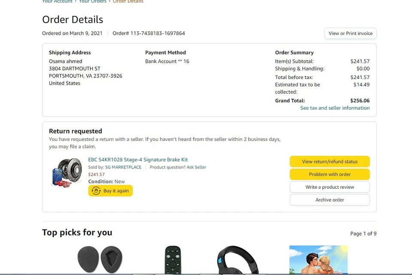The image size is (412, 275).
Task: Select the cartoon couple game recommendation
Action: point(318,260)
